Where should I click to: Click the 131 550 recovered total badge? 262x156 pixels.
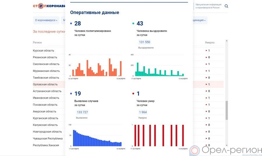pyautogui.click(x=144, y=42)
